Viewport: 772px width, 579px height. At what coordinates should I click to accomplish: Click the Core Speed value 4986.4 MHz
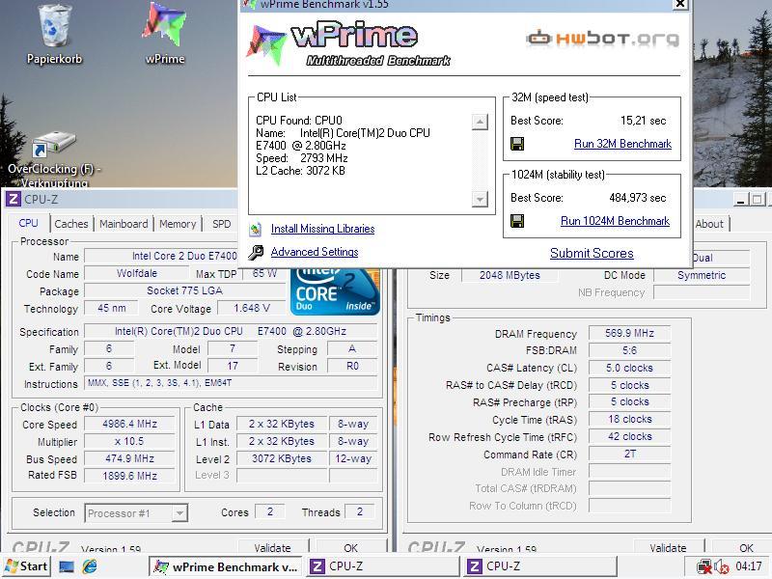pos(129,424)
